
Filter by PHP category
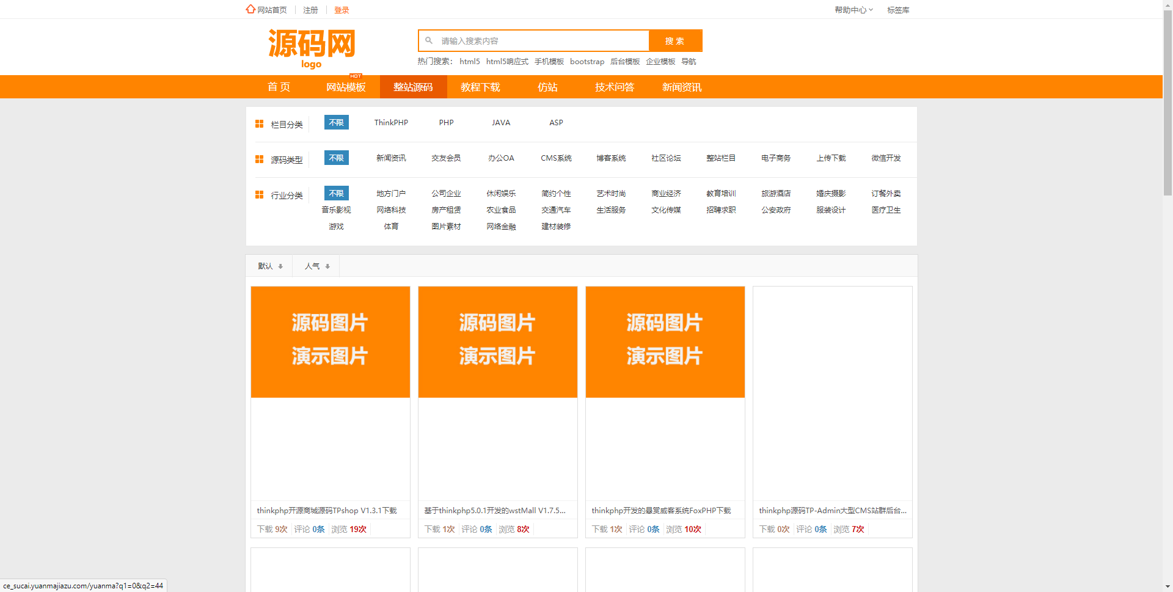click(x=446, y=122)
